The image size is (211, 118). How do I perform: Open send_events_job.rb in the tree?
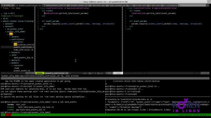click(x=23, y=58)
